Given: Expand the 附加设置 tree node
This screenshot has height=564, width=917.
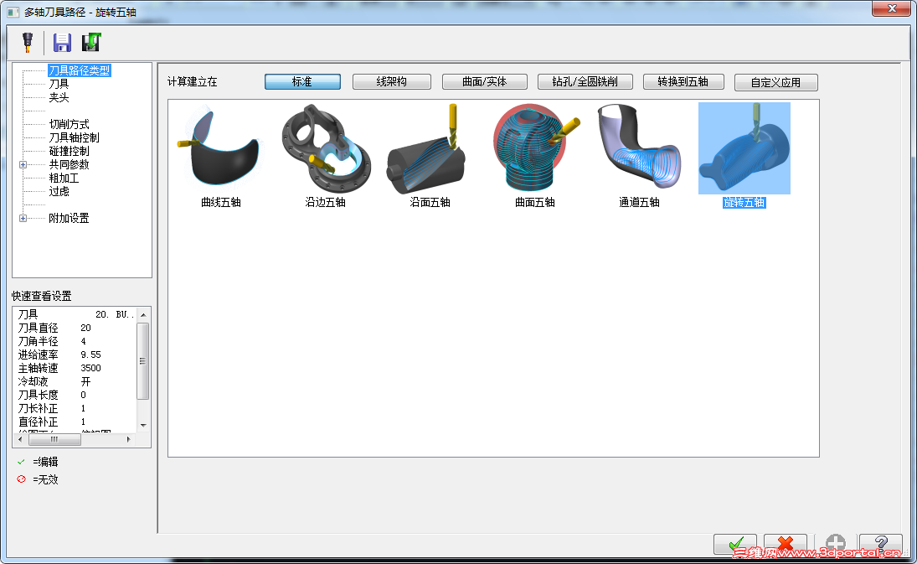Looking at the screenshot, I should click(x=23, y=219).
